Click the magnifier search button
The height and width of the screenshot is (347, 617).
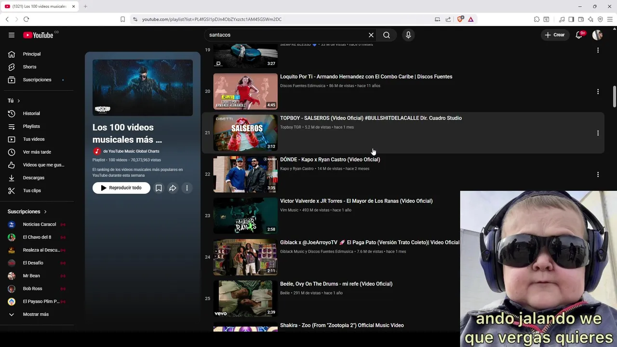[x=387, y=35]
